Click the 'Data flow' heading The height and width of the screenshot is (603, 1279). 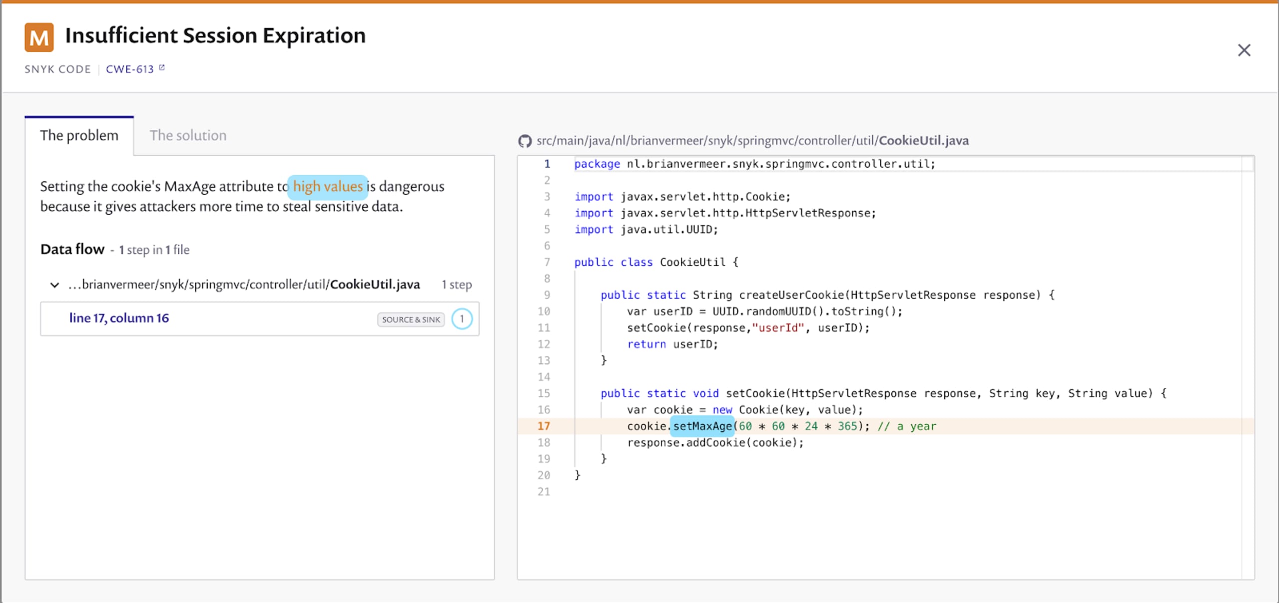click(x=72, y=249)
